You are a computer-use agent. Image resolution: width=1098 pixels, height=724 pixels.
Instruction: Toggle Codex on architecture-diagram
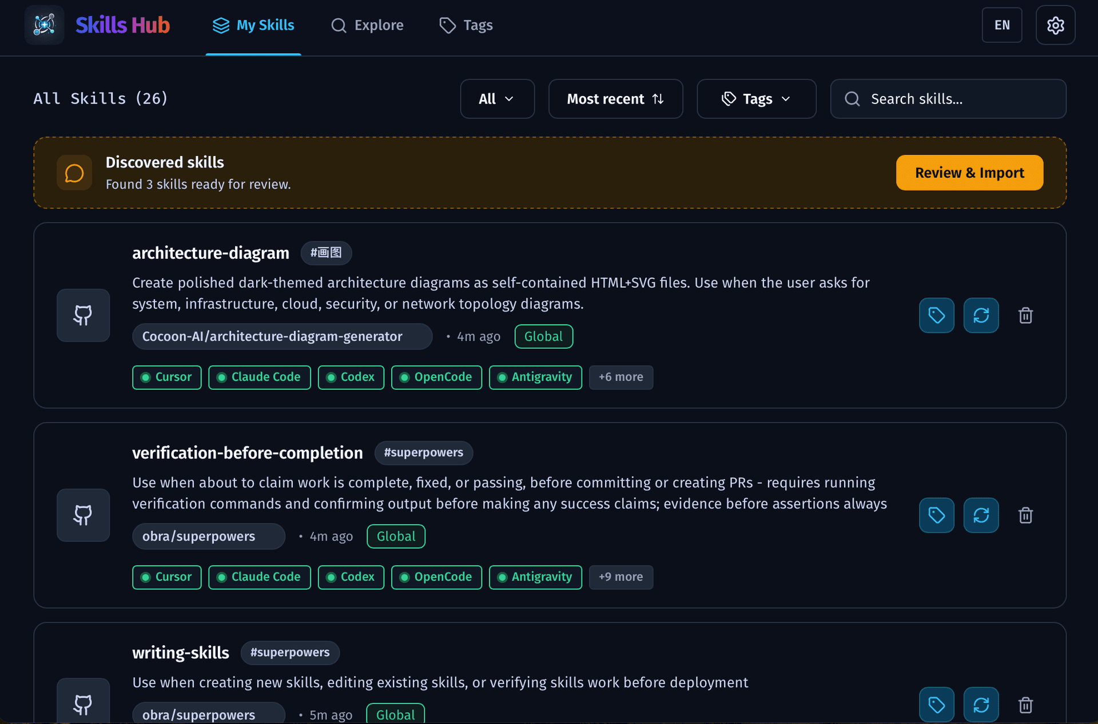point(351,377)
